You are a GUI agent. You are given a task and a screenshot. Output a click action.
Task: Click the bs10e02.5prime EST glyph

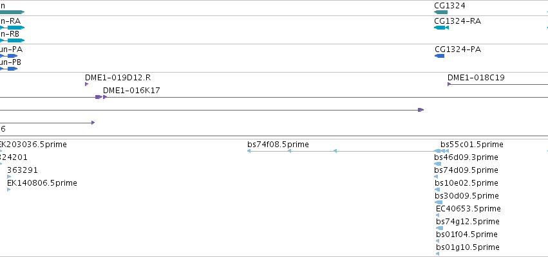pyautogui.click(x=437, y=190)
